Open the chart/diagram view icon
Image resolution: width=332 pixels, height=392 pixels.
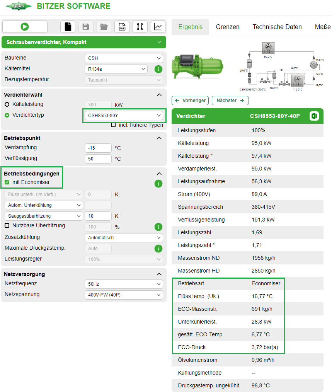point(158,27)
